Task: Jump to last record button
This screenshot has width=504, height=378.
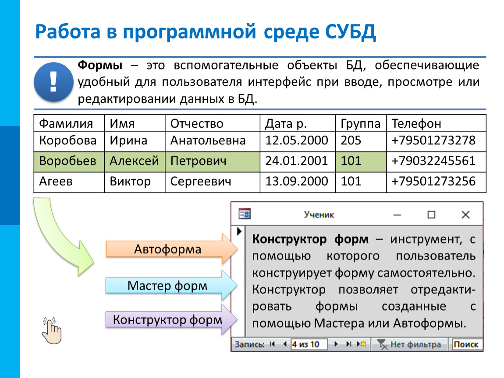Action: 349,344
